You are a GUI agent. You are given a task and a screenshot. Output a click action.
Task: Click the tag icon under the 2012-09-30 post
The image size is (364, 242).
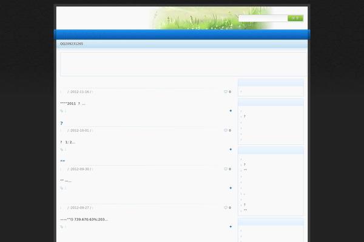tap(62, 188)
